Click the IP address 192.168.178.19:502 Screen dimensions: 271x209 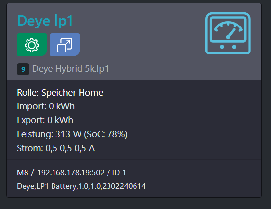(71, 173)
